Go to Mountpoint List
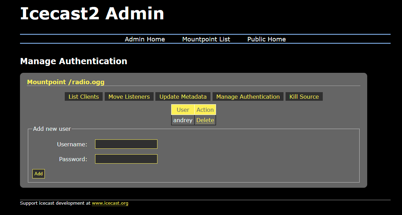The height and width of the screenshot is (215, 402). pos(206,39)
